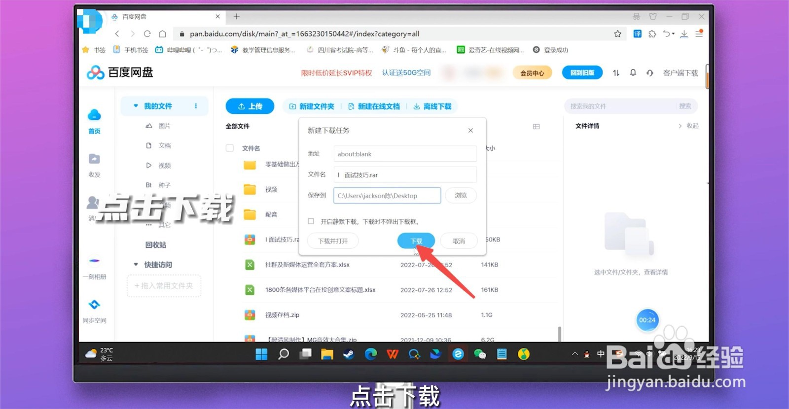Click 新建在线文档 in the toolbar
The width and height of the screenshot is (789, 409).
click(x=374, y=106)
